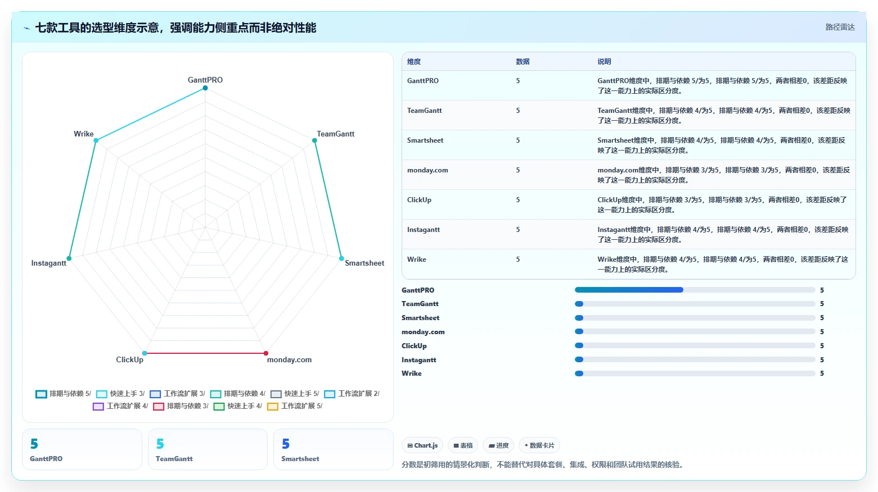This screenshot has width=878, height=492.
Task: Toggle the 工作流扩展 5/ legend item
Action: (295, 406)
